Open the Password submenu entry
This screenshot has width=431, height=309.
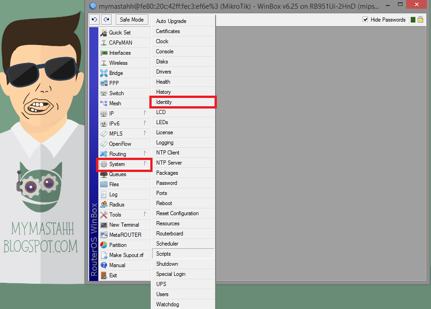[183, 183]
